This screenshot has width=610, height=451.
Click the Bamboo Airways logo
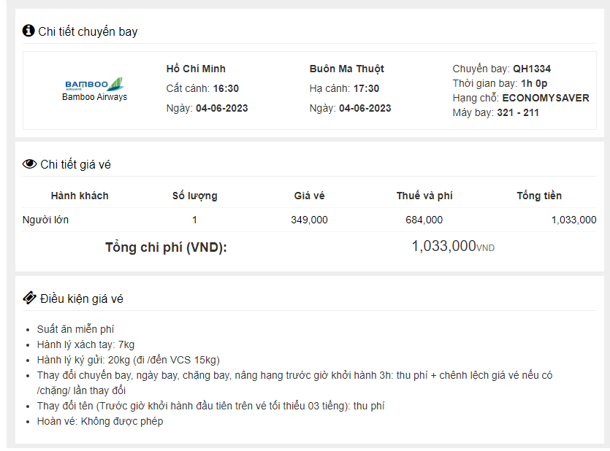[x=94, y=85]
